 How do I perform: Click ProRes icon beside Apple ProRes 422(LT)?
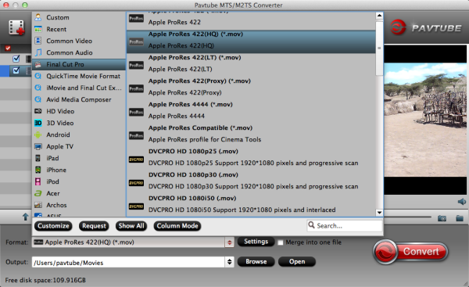pyautogui.click(x=136, y=65)
